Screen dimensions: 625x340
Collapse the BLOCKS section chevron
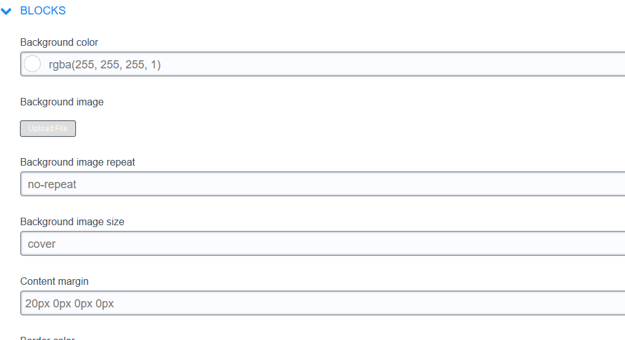(7, 11)
